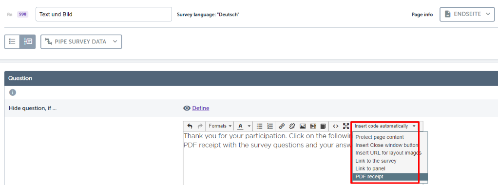Click the Survey language Deutsch text

coord(208,15)
